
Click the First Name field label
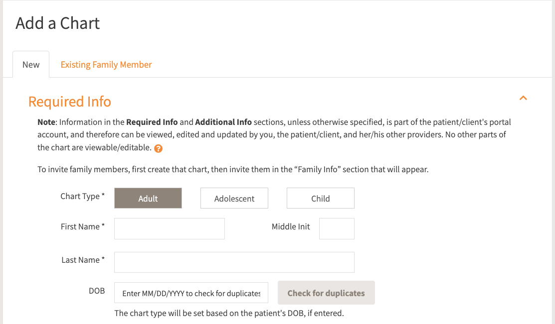point(83,226)
